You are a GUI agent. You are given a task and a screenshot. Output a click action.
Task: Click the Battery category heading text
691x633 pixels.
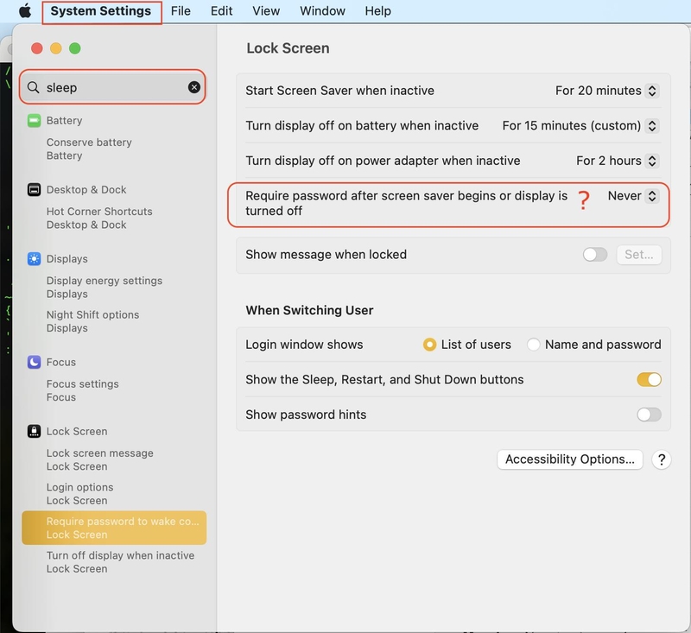pyautogui.click(x=64, y=120)
